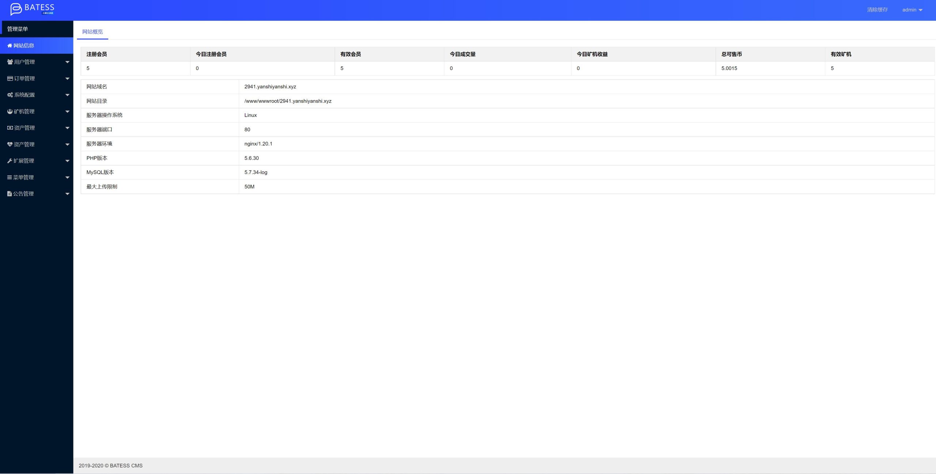Expand the 订单管理 submenu arrow
936x474 pixels.
point(66,79)
